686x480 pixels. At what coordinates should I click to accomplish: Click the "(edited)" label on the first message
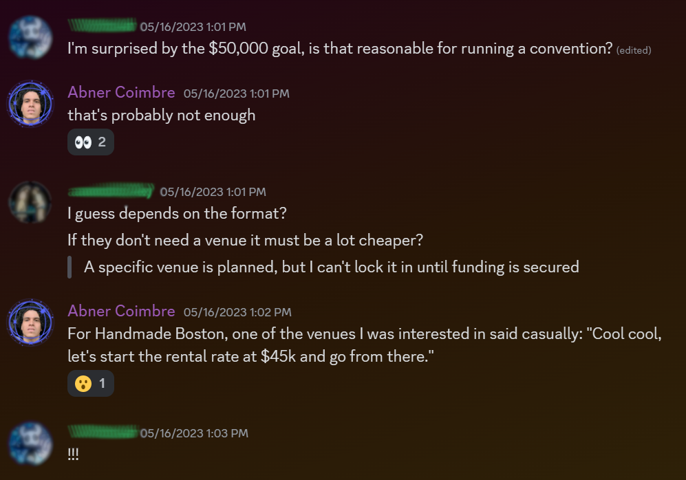(x=634, y=50)
